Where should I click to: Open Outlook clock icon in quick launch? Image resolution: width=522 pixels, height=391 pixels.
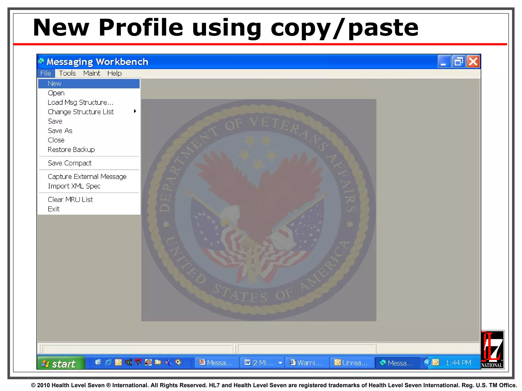[118, 362]
